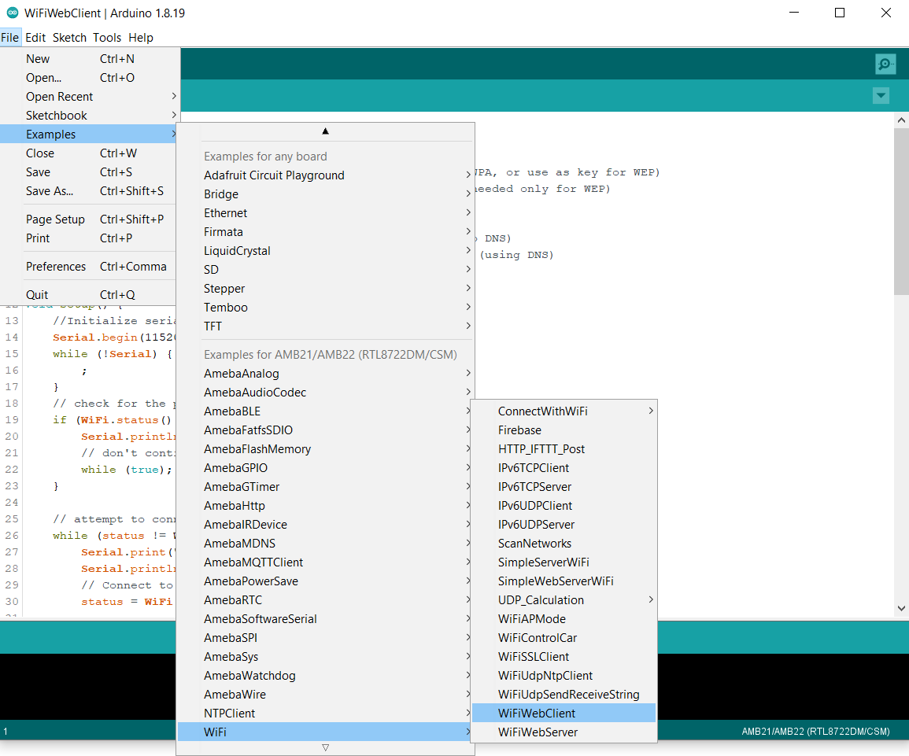909x756 pixels.
Task: Open NTPClient examples submenu
Action: [x=325, y=714]
